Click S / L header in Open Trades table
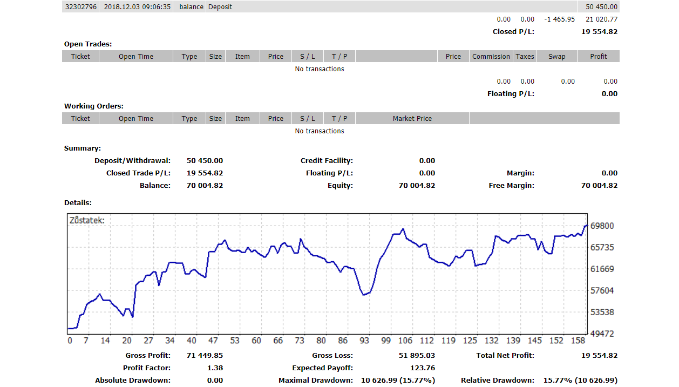Image resolution: width=679 pixels, height=387 pixels. click(308, 56)
